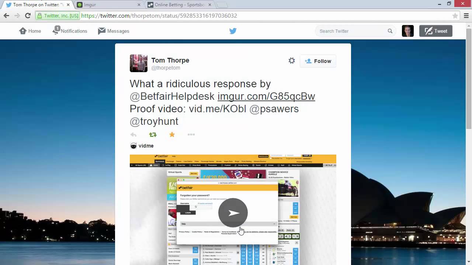Minimize the browser window
Screen dimensions: 472x265
click(440, 4)
